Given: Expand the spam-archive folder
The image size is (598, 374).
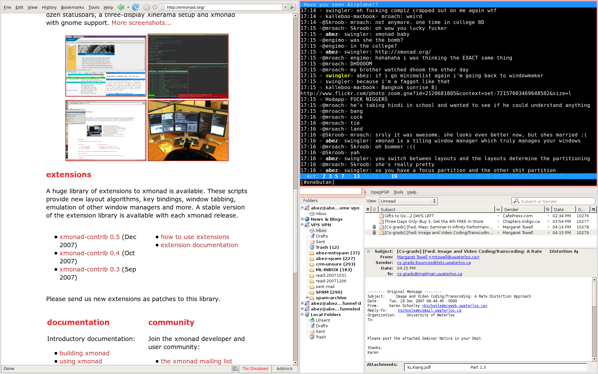Looking at the screenshot, I should 307,298.
